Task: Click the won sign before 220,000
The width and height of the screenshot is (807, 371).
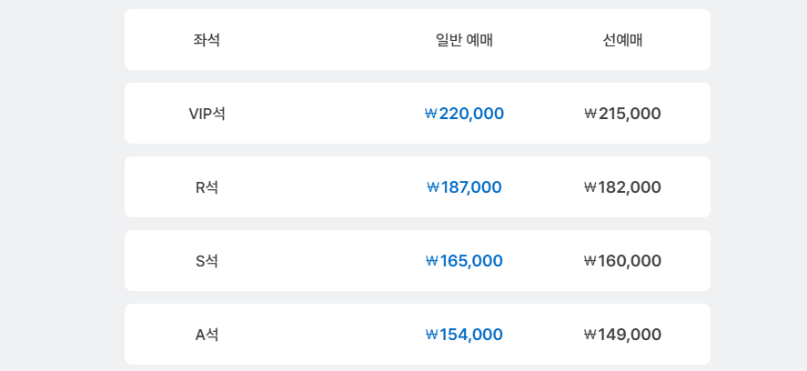Action: (430, 114)
